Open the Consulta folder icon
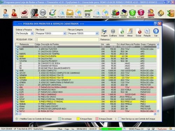Viewport: 175px width, 131px height. 70,13
